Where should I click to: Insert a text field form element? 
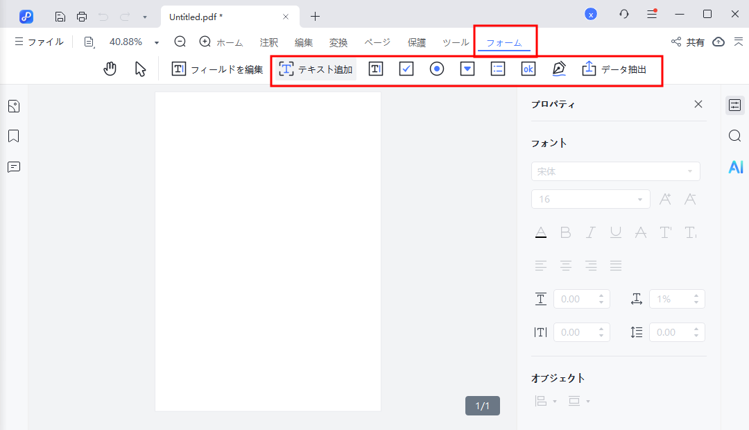click(x=375, y=69)
